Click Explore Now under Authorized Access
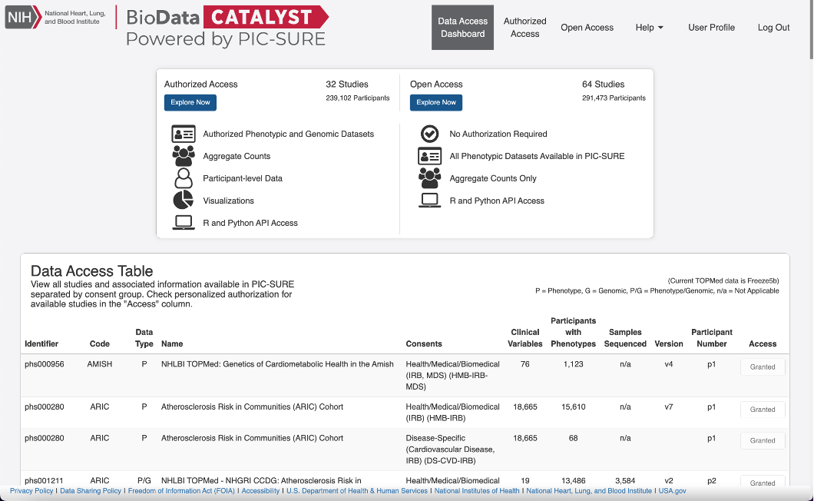The width and height of the screenshot is (814, 501). point(190,102)
